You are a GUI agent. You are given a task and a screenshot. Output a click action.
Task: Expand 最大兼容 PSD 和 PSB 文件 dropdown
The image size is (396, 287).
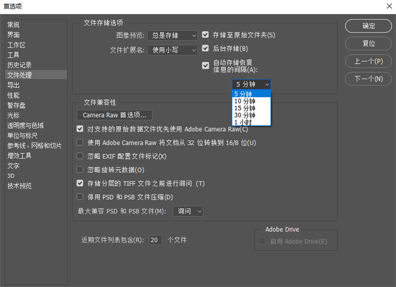(x=188, y=211)
